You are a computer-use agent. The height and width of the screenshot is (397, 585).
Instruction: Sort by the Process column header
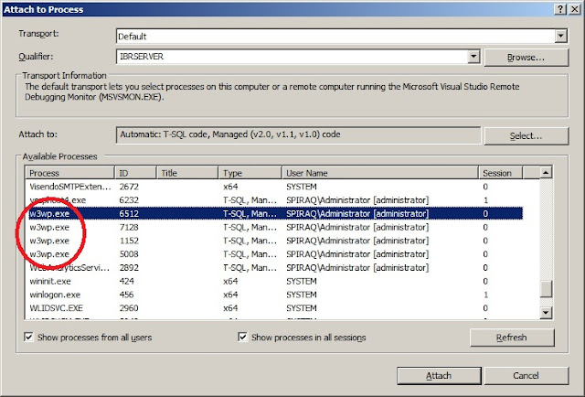coord(69,173)
